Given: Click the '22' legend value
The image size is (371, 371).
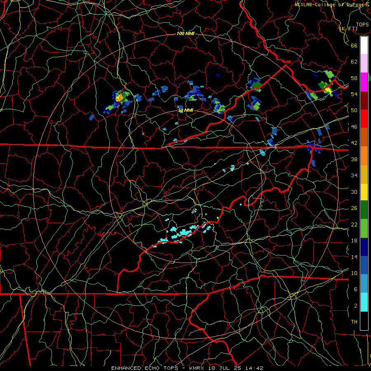Looking at the screenshot, I should 354,224.
